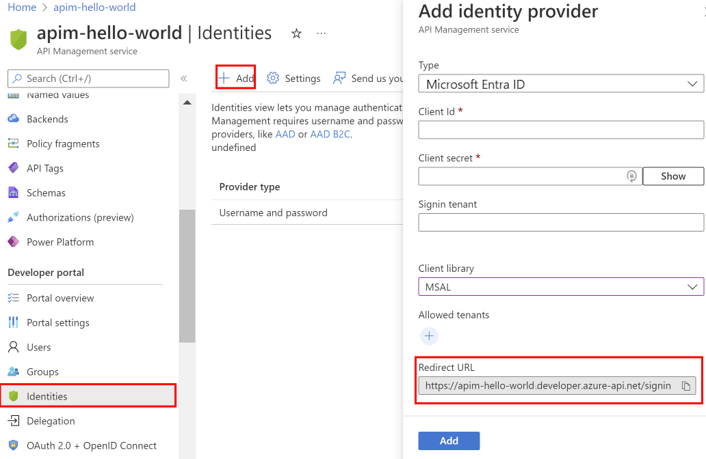Screen dimensions: 706x459
Task: Open the ellipsis menu next to the star
Action: click(321, 32)
